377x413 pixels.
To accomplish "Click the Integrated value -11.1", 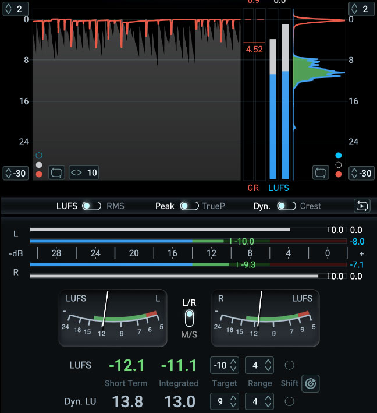I will click(x=179, y=365).
